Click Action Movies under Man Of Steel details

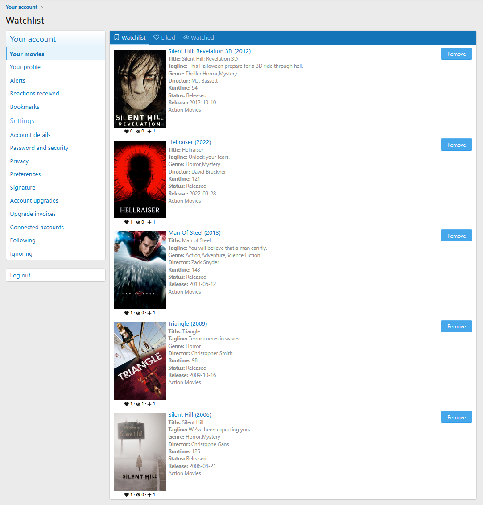pyautogui.click(x=185, y=291)
